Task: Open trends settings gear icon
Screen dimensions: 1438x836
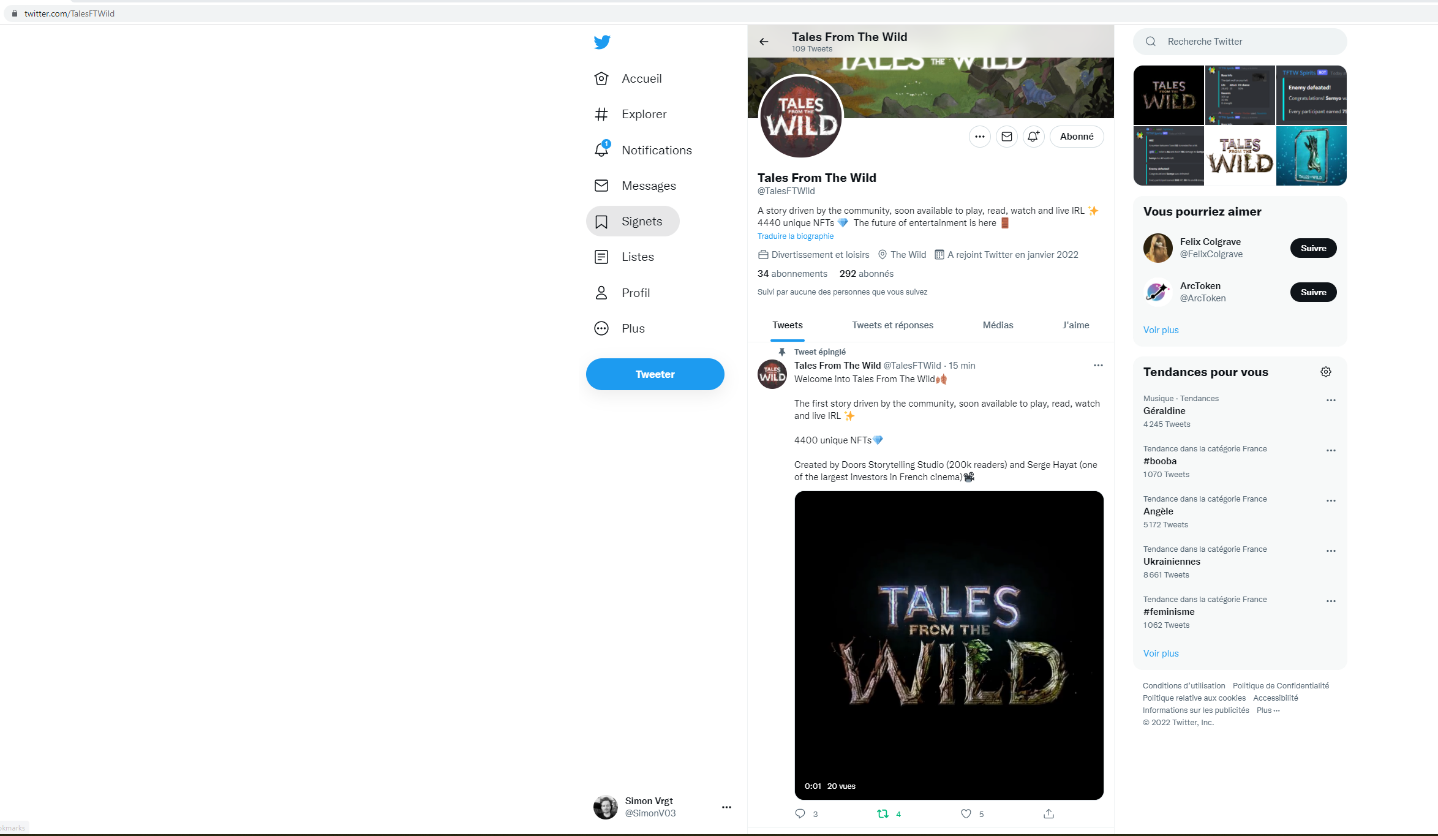Action: click(x=1326, y=372)
